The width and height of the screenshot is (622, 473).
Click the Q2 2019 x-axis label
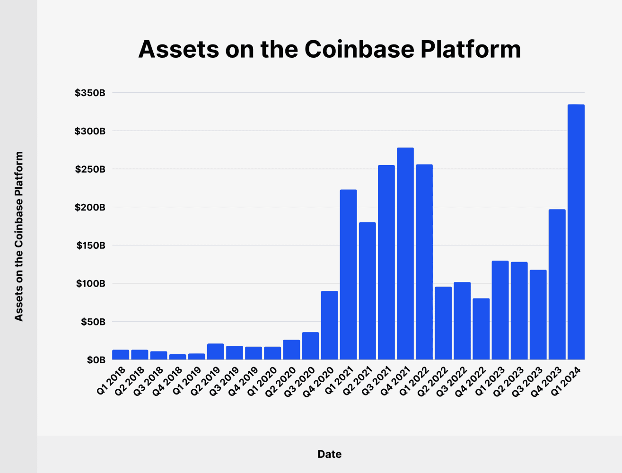coord(206,380)
